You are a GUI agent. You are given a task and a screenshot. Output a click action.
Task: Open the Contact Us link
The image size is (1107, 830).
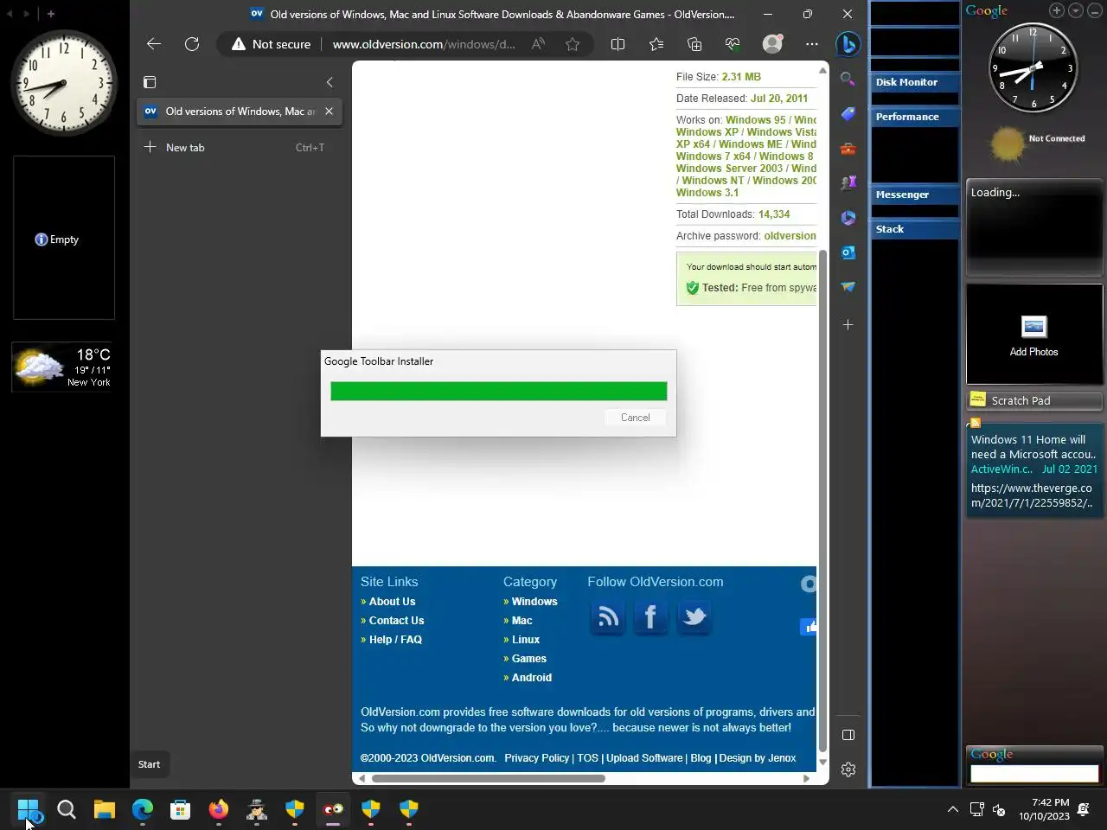[396, 621]
